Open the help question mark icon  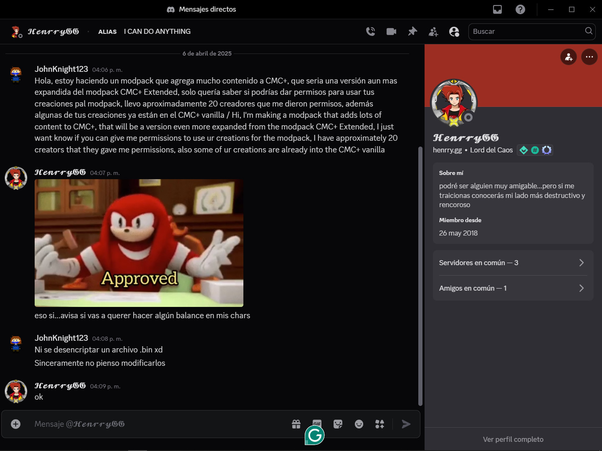(520, 10)
